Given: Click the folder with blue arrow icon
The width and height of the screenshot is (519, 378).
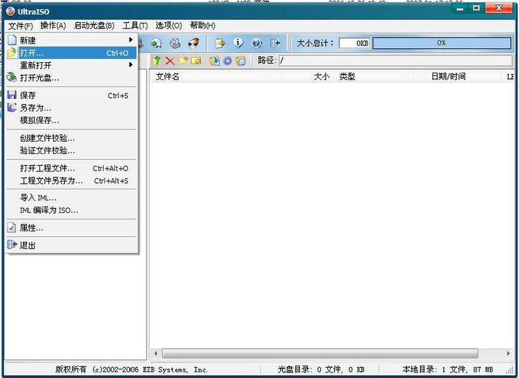Looking at the screenshot, I should 214,61.
